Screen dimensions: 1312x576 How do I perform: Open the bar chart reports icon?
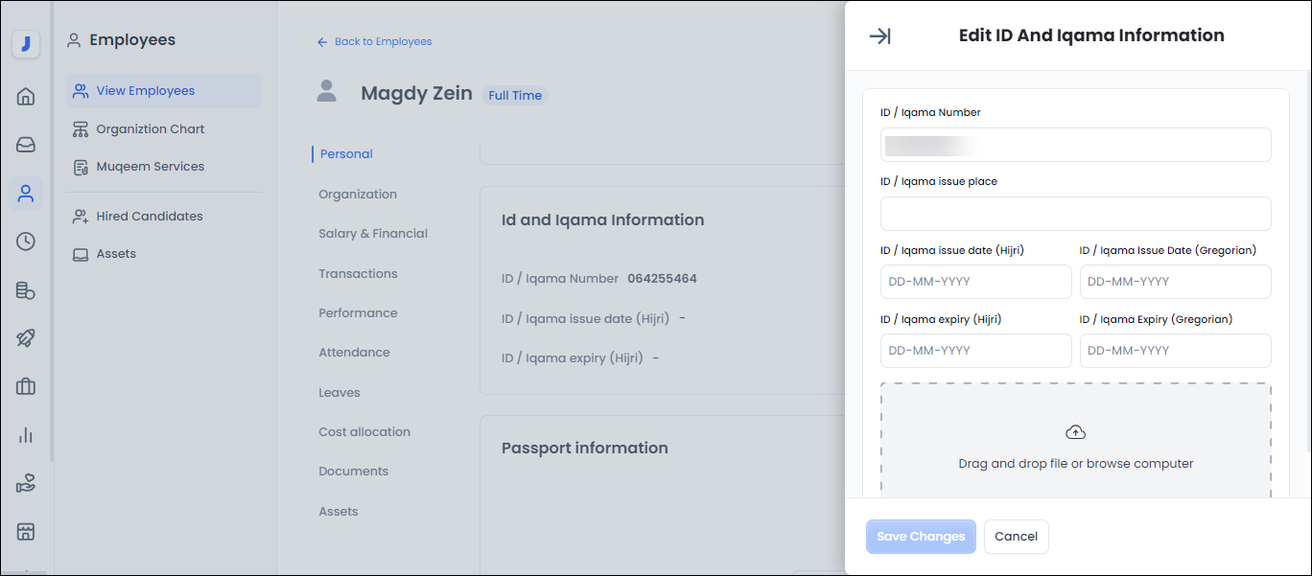pyautogui.click(x=26, y=435)
